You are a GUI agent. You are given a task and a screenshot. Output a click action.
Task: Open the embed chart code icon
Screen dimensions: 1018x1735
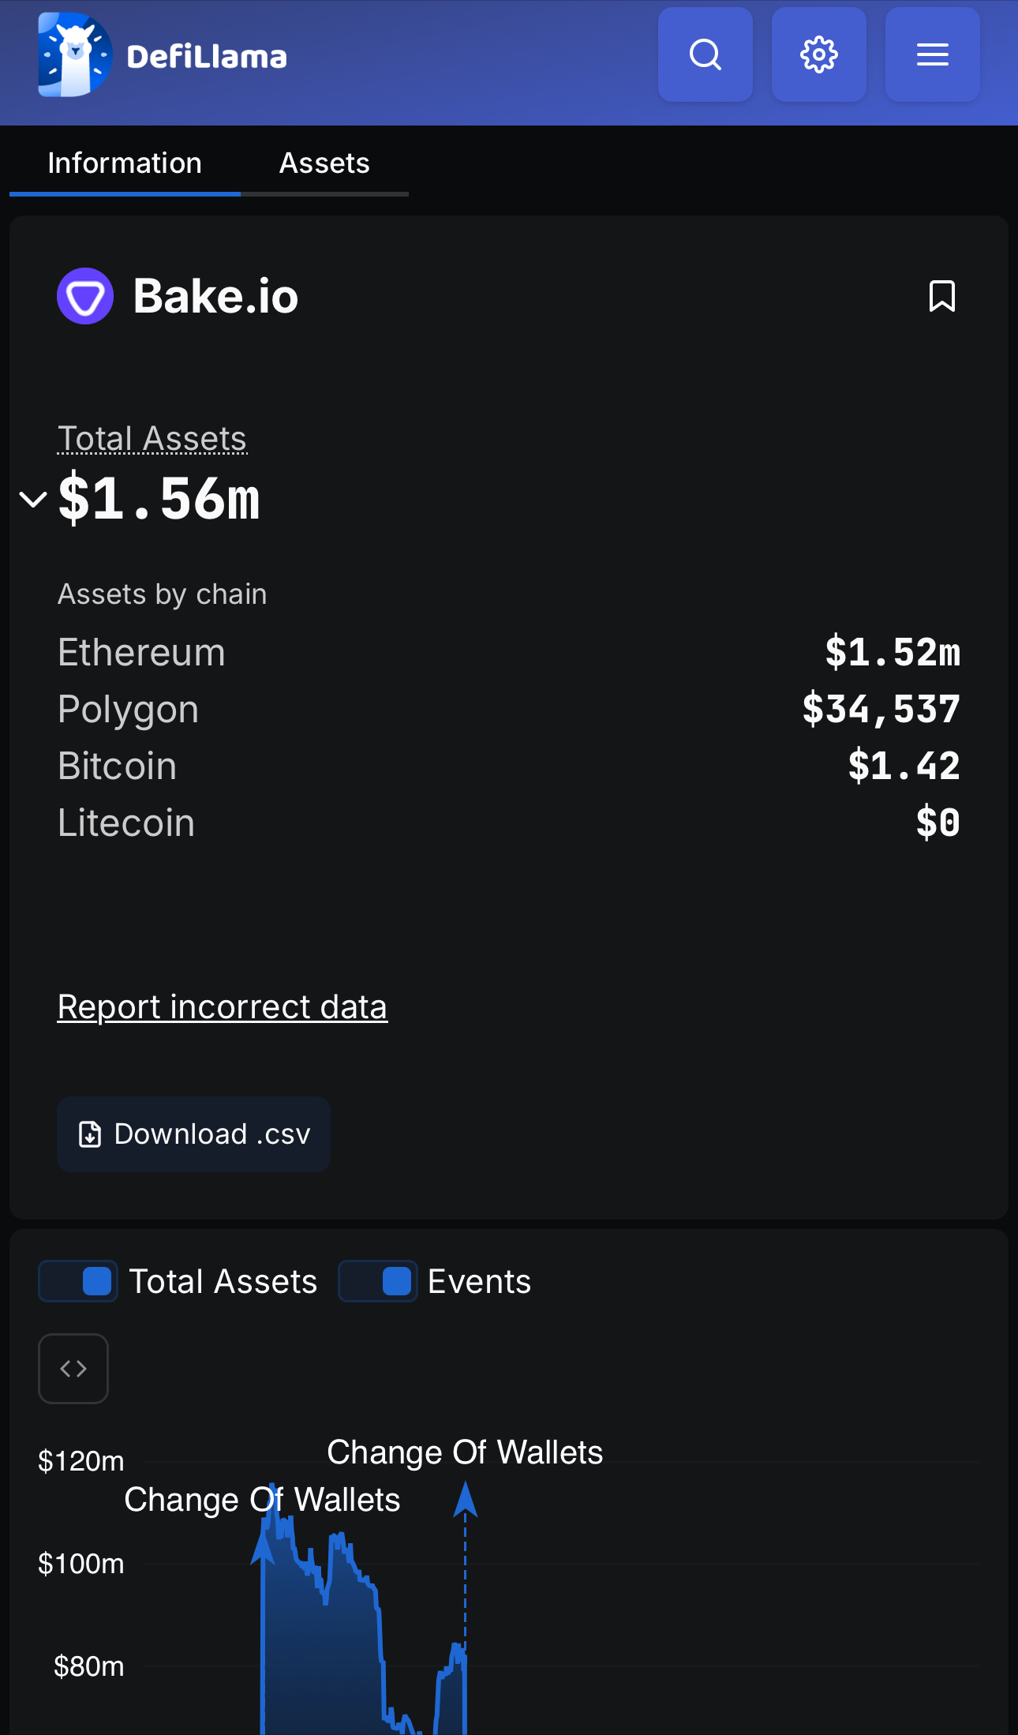click(73, 1368)
